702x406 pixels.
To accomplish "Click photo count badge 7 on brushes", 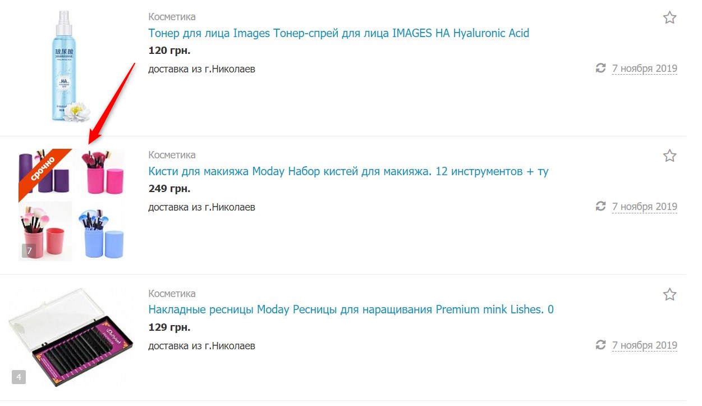I will coord(29,251).
